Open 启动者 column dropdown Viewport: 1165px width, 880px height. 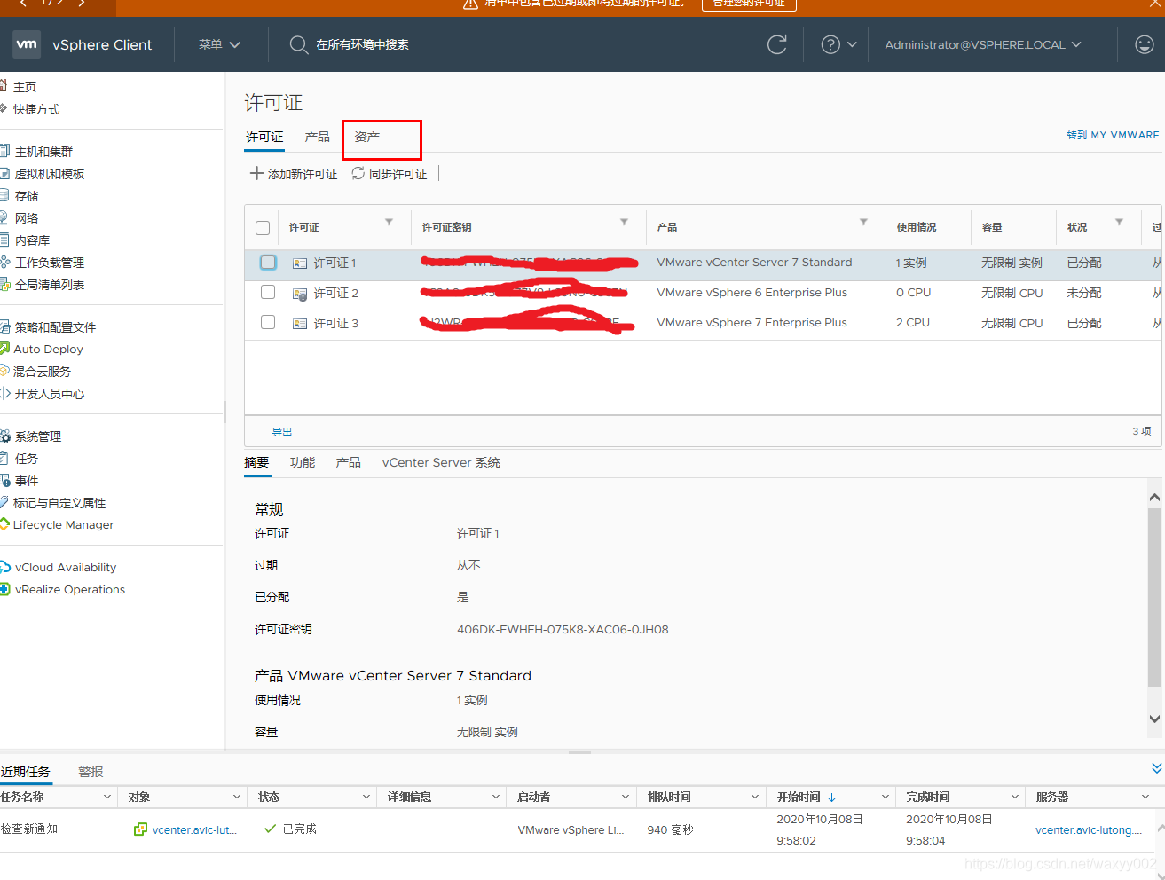pyautogui.click(x=626, y=797)
